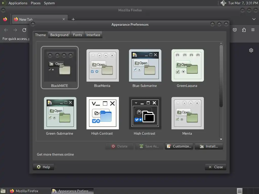The height and width of the screenshot is (194, 259).
Task: Open the Applications menu
Action: coord(18,3)
